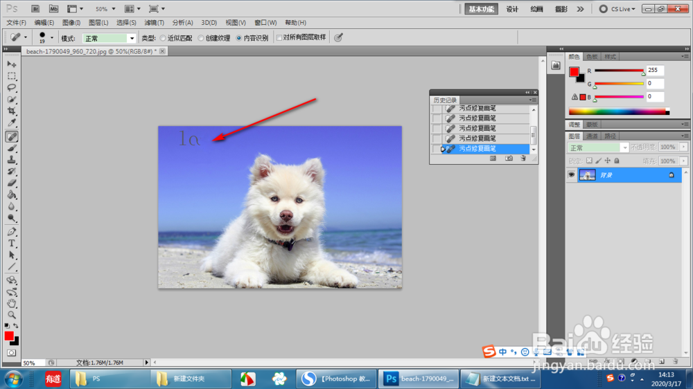Select the Move tool
This screenshot has width=693, height=389.
(x=12, y=64)
